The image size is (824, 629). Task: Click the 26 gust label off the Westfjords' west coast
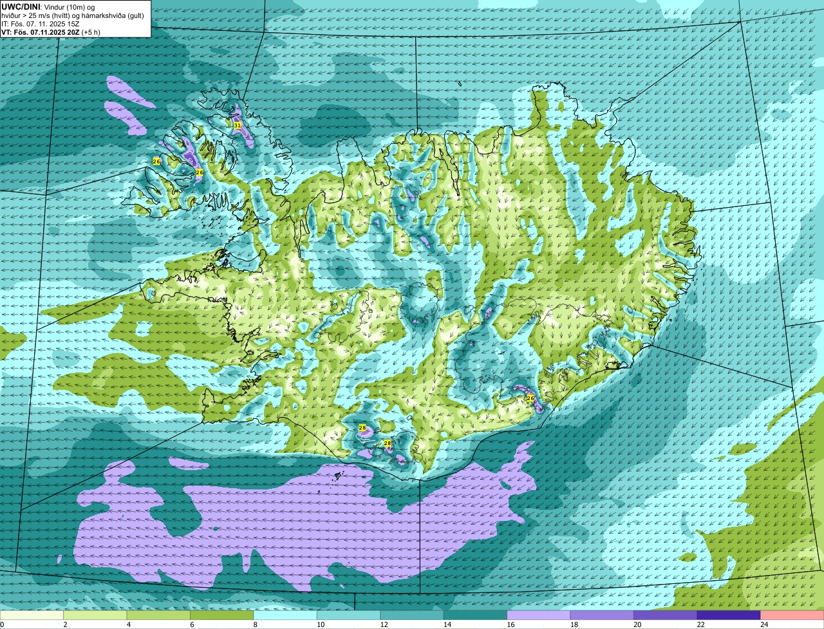(x=156, y=161)
